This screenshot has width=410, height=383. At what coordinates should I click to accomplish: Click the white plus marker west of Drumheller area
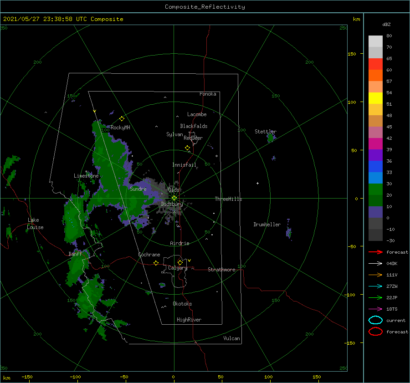pyautogui.click(x=257, y=183)
